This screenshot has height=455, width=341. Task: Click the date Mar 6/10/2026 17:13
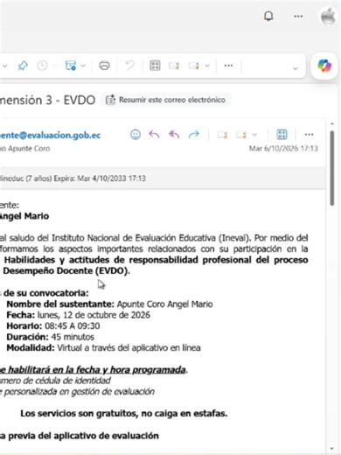(x=283, y=149)
